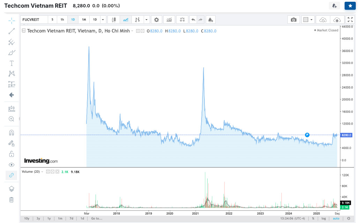Screen dimensions: 361x223
Task: Switch to the 1h interval
Action: click(62, 20)
